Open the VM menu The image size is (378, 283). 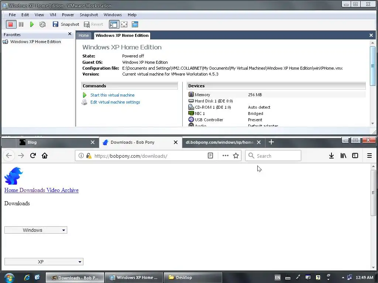(53, 15)
